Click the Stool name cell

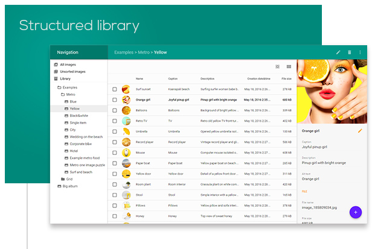pos(139,195)
